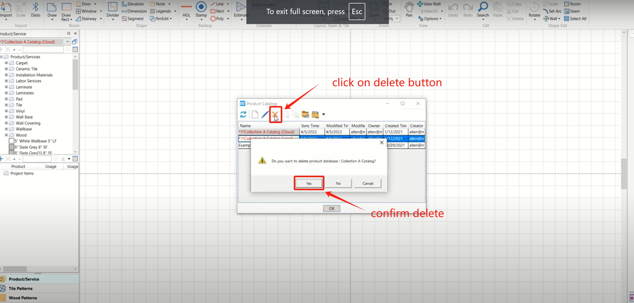Click the red X delete catalog icon
This screenshot has width=634, height=303.
tap(275, 115)
